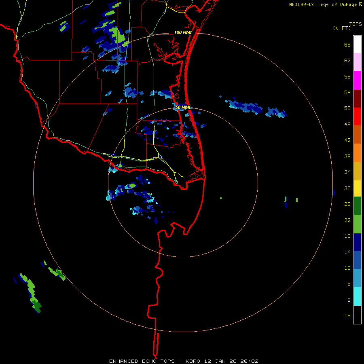The image size is (364, 364).
Task: Click the navy blue legend swatch
Action: [x=357, y=242]
